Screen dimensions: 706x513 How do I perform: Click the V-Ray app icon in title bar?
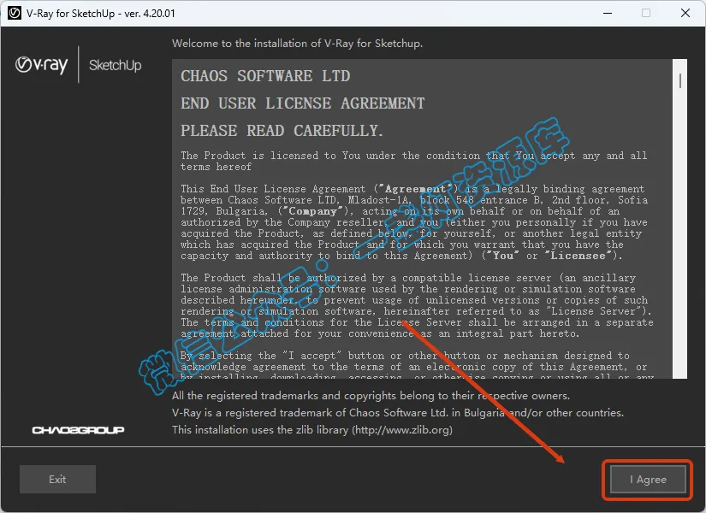coord(15,13)
